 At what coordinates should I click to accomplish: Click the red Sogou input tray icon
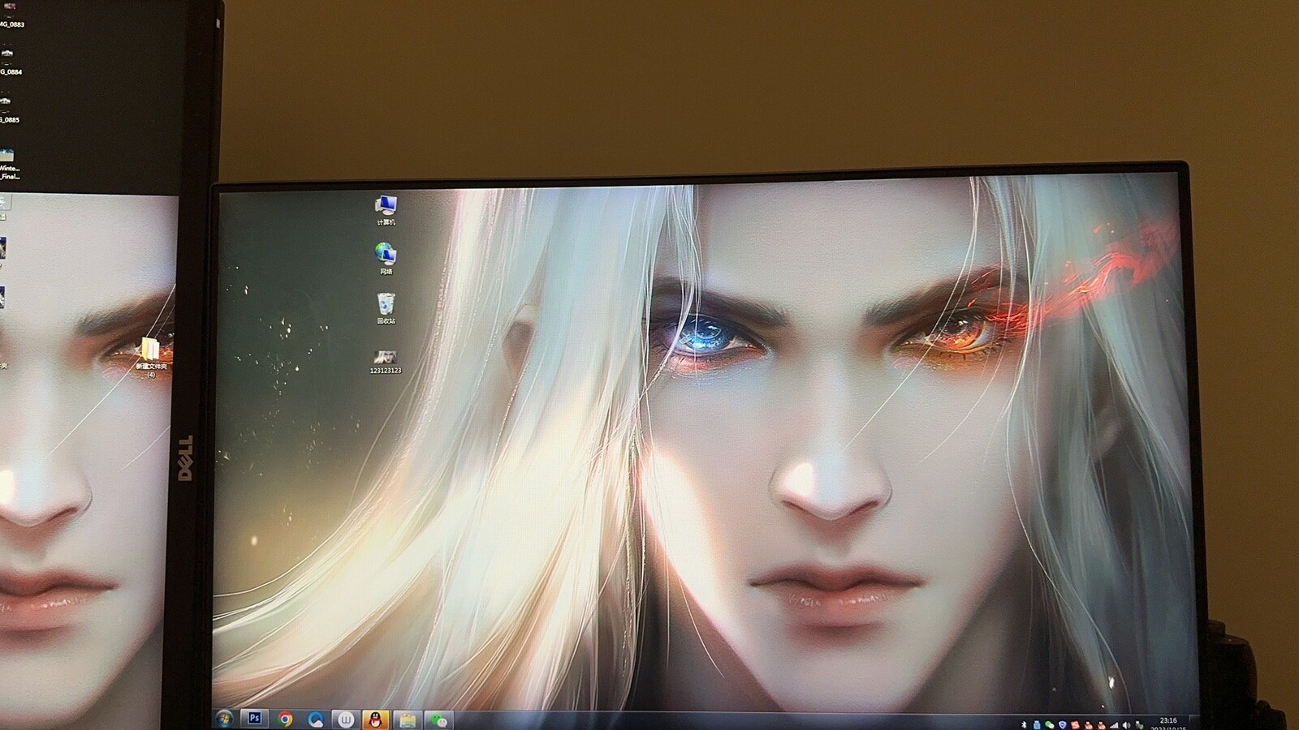coord(1075,724)
